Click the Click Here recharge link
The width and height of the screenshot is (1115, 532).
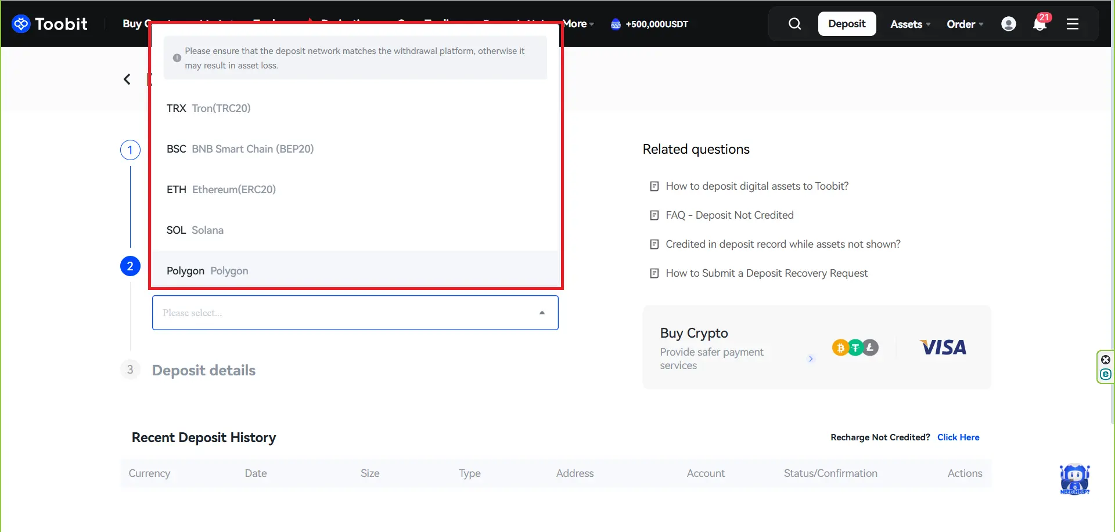958,437
